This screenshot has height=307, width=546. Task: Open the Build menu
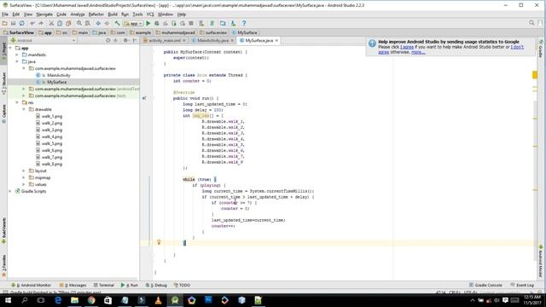coord(113,14)
